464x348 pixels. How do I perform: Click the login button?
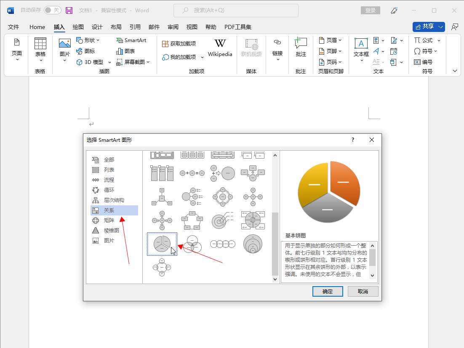coord(370,11)
